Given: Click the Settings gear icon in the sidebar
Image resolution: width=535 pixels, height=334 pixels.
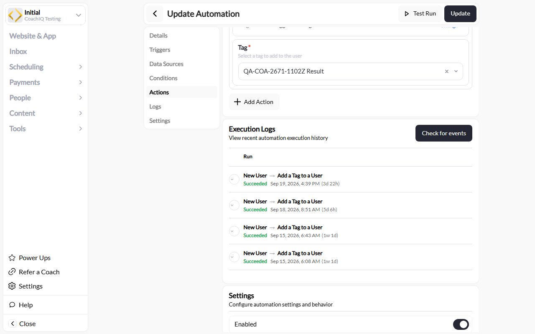Looking at the screenshot, I should [x=12, y=286].
